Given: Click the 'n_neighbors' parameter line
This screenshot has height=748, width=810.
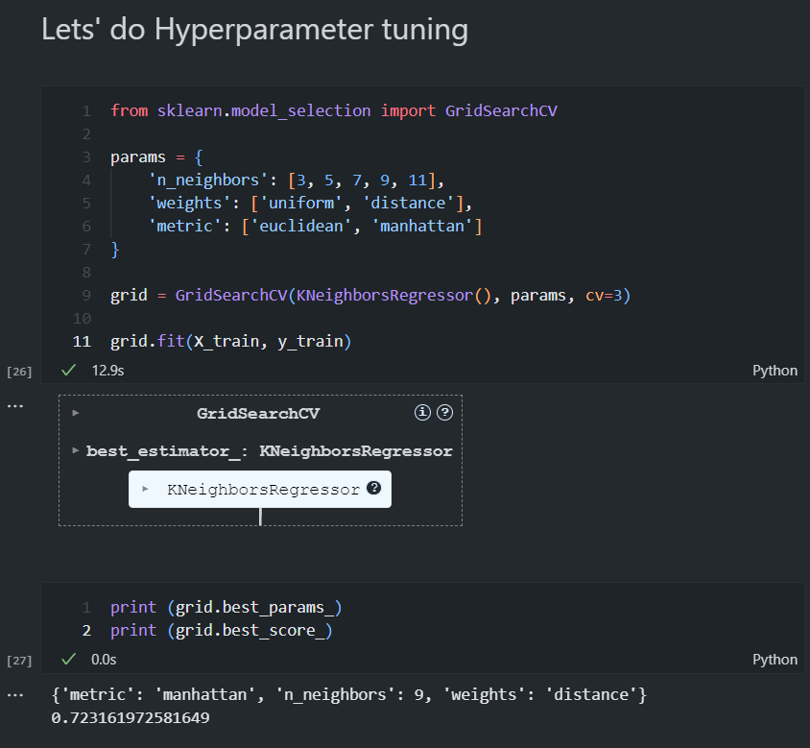Looking at the screenshot, I should pyautogui.click(x=297, y=180).
